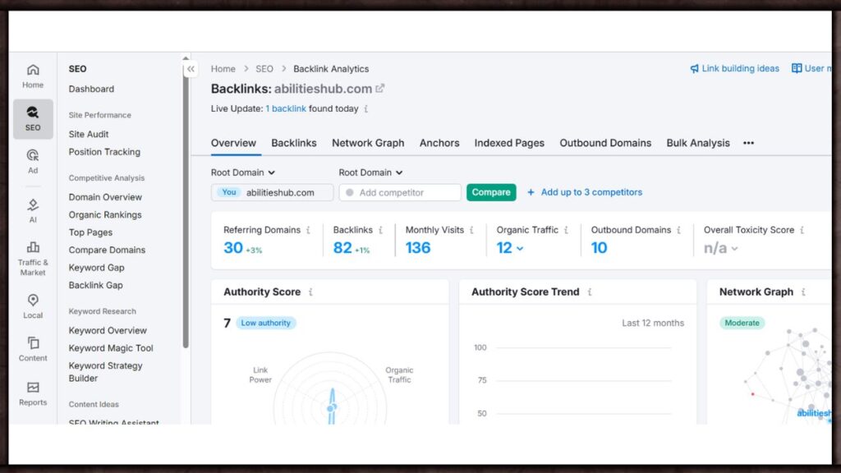Click the megaphone Link building ideas icon

coord(694,69)
